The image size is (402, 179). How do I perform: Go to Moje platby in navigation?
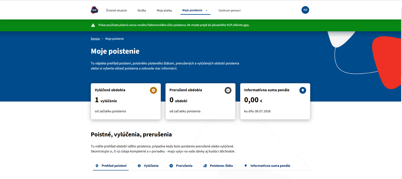click(x=164, y=11)
